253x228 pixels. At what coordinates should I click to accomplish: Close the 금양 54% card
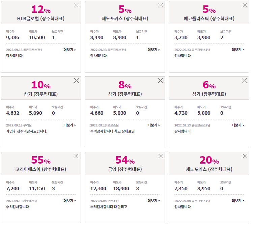160,156
